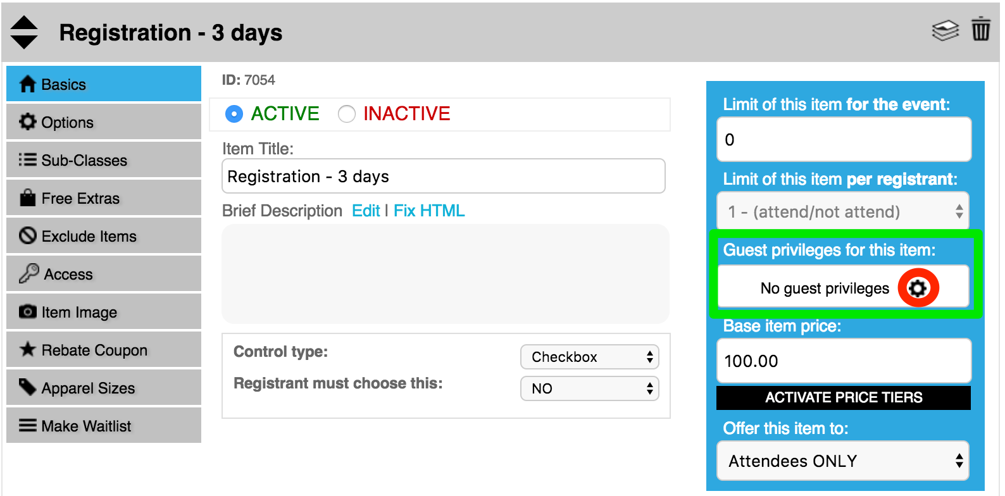
Task: Open the limit per registrant dropdown
Action: pos(843,211)
